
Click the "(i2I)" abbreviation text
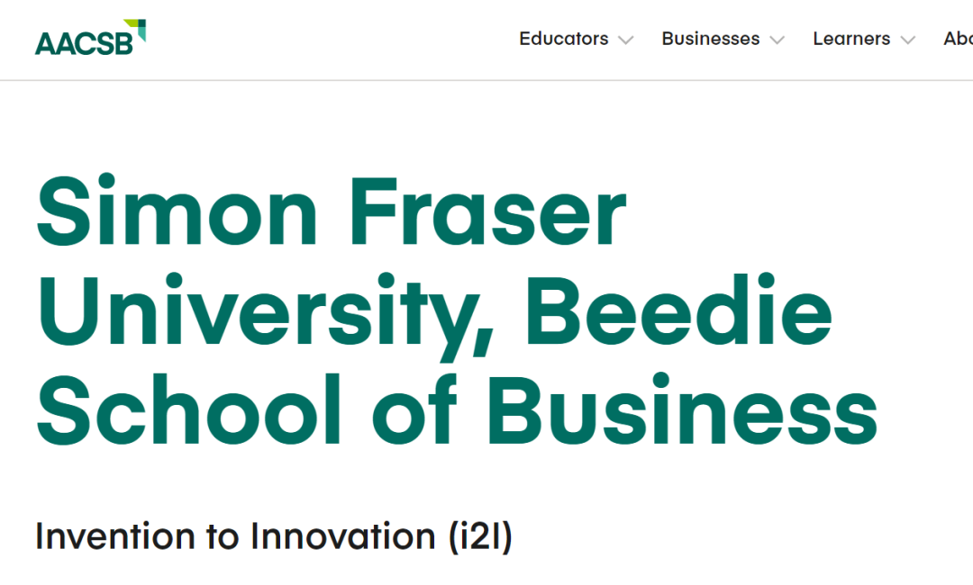pos(480,537)
